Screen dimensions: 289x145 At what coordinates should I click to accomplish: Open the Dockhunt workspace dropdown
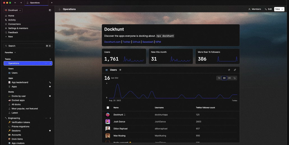(13, 10)
